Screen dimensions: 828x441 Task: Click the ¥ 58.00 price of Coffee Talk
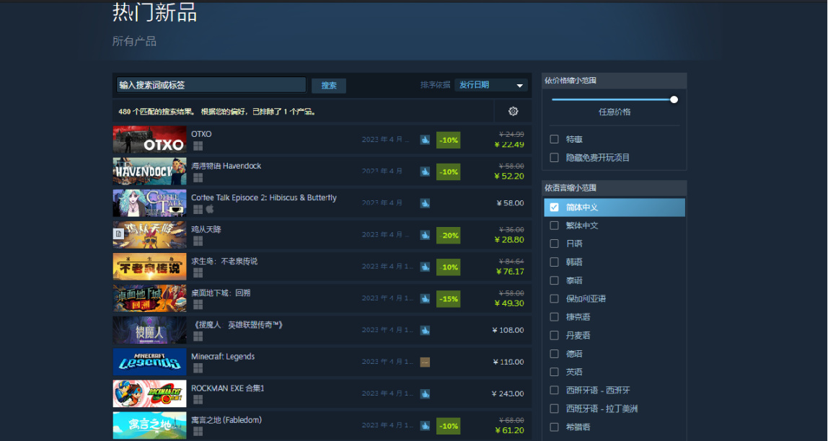[x=510, y=203]
